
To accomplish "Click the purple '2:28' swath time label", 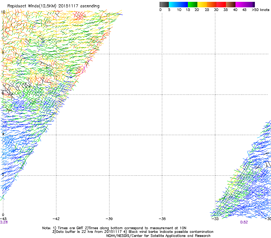I will point(4,222).
